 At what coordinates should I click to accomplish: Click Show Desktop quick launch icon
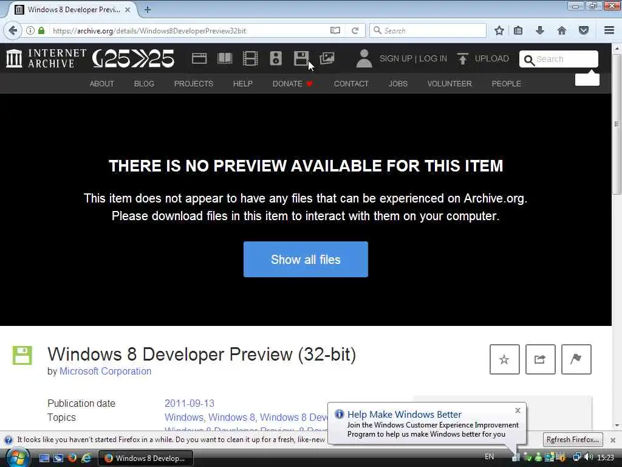(x=44, y=458)
